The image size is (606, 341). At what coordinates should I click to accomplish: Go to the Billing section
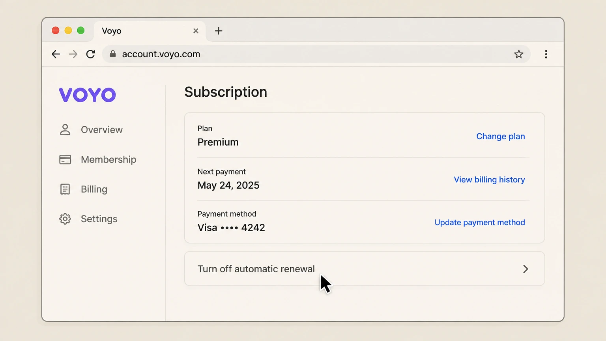[94, 189]
